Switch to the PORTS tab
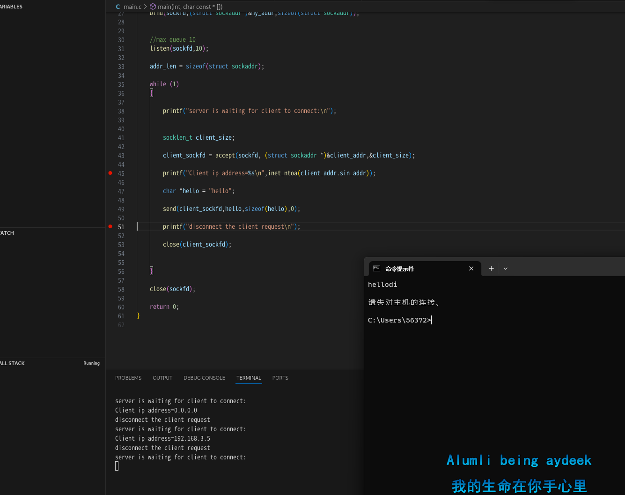This screenshot has width=625, height=495. pyautogui.click(x=280, y=378)
